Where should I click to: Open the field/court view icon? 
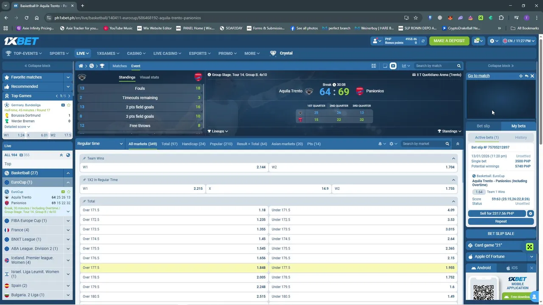(x=374, y=66)
